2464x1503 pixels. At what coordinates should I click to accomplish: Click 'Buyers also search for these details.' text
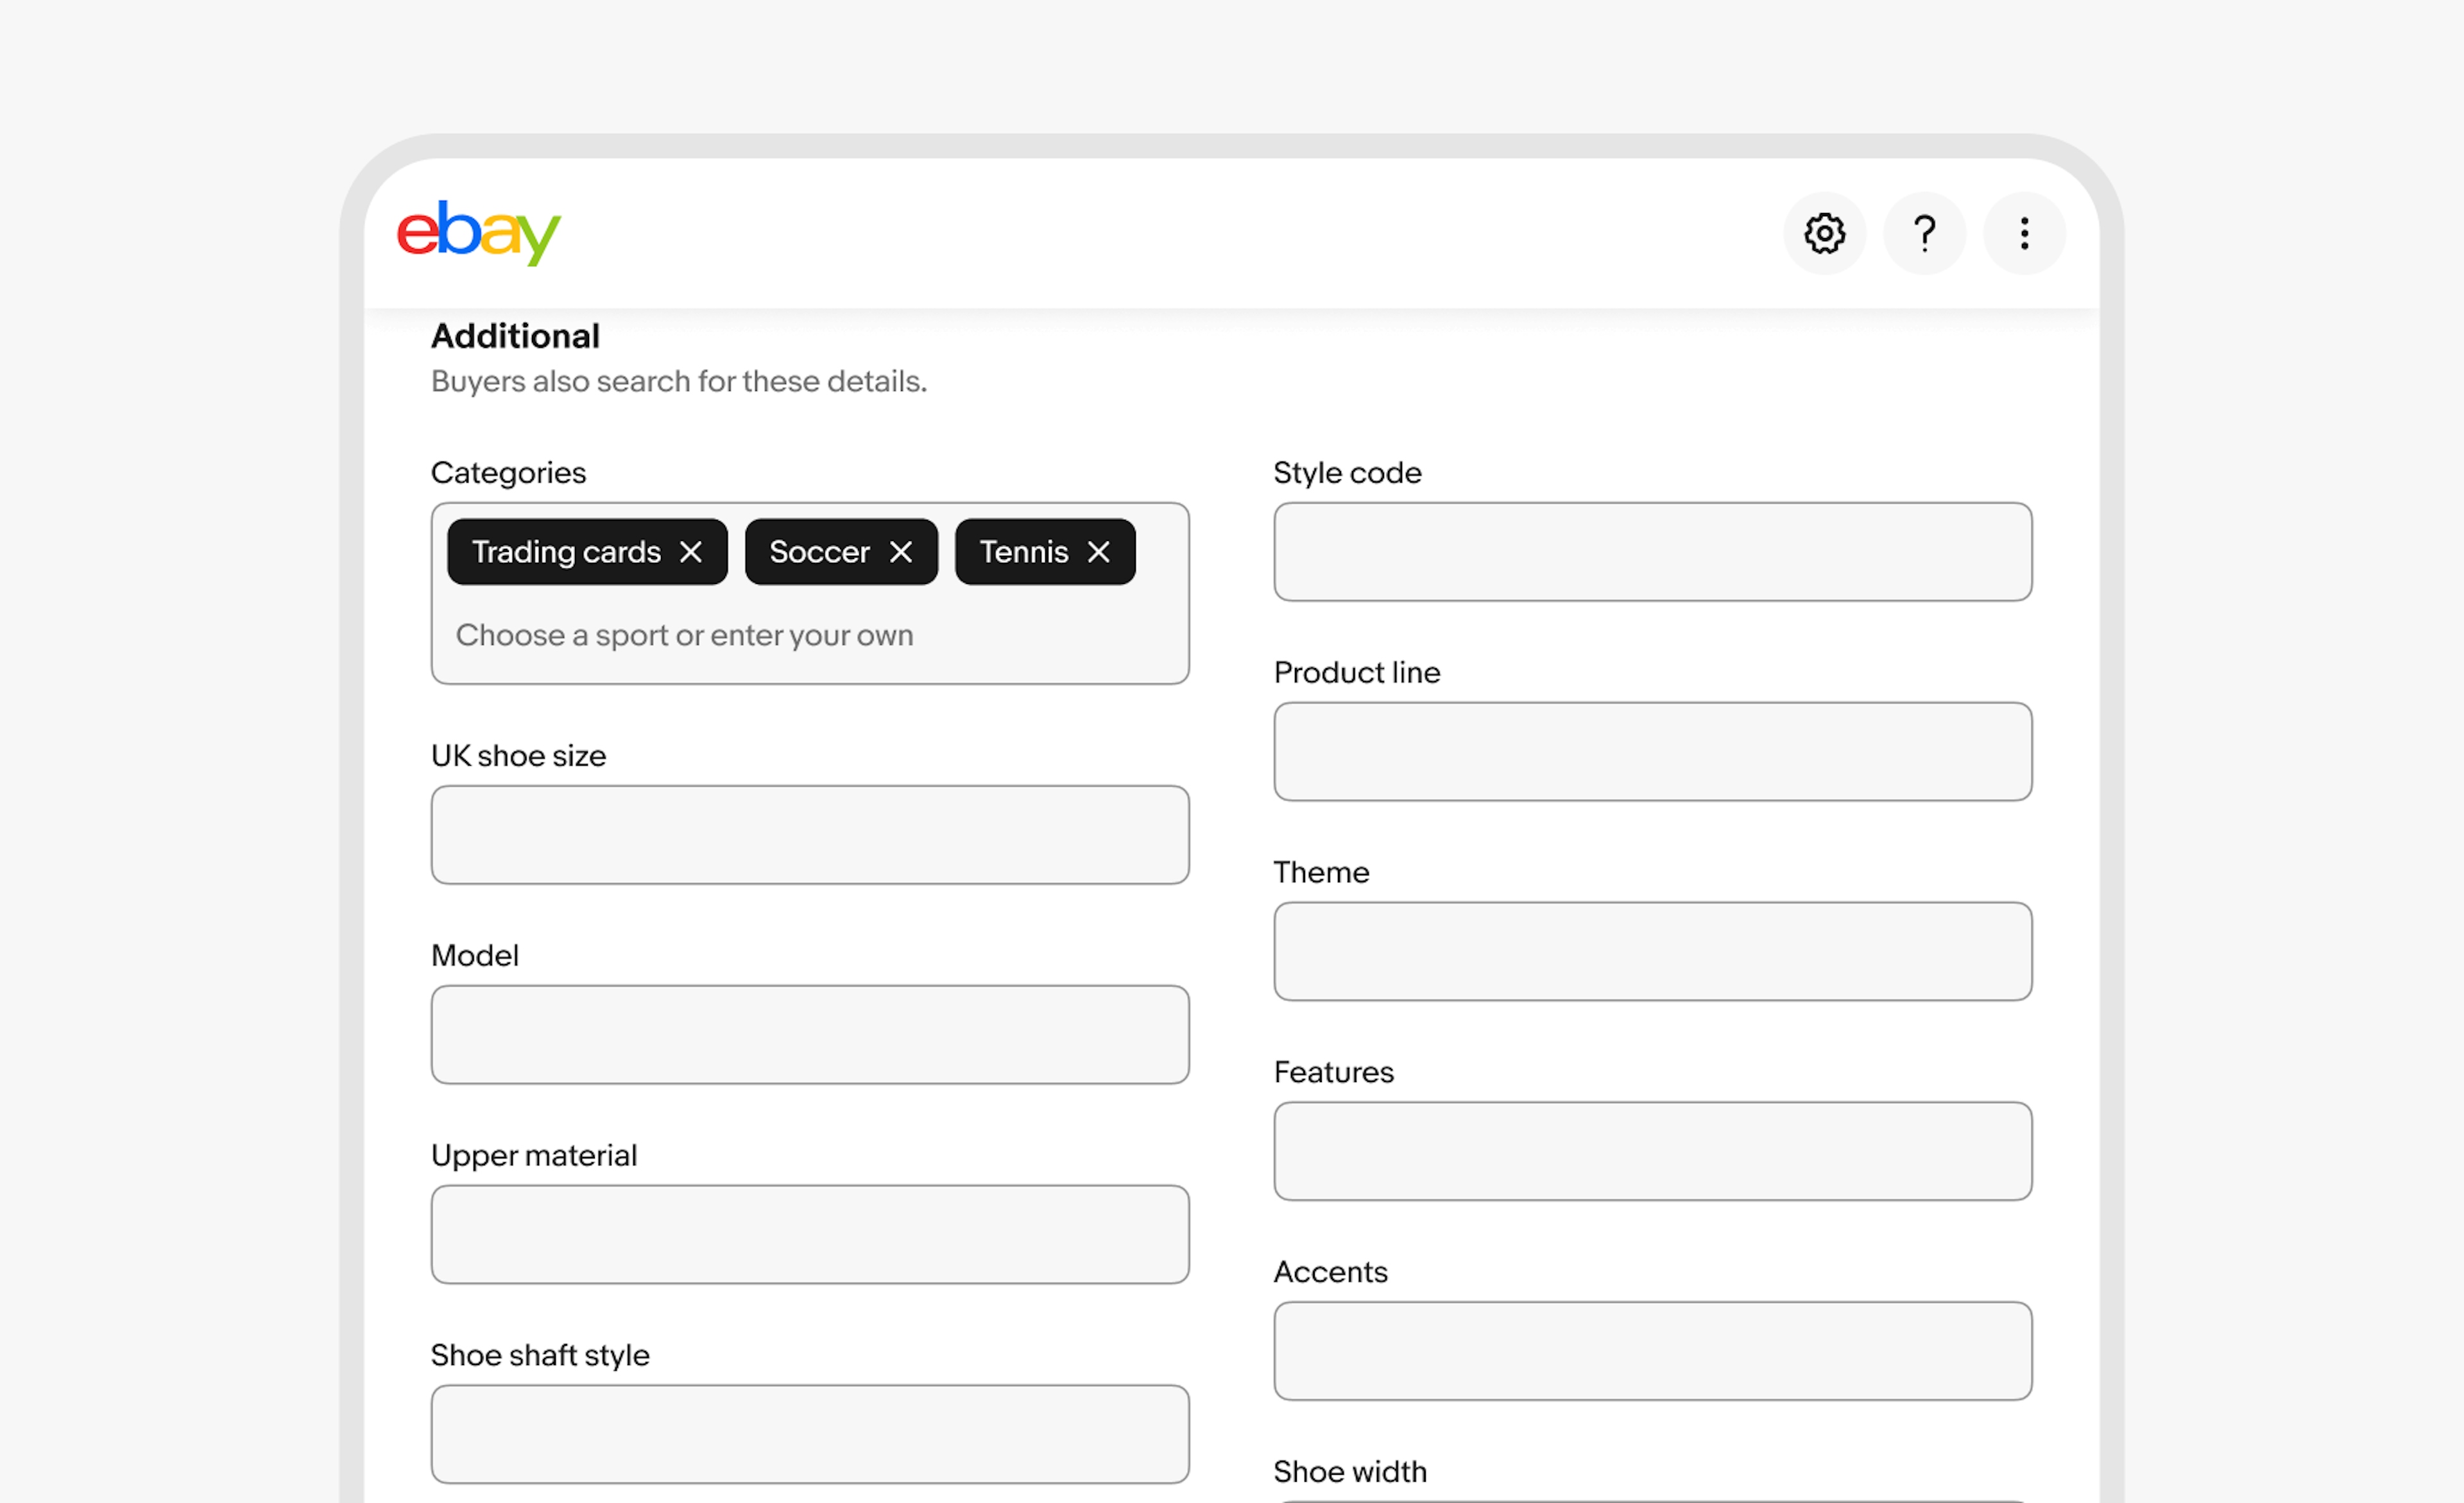(x=679, y=381)
